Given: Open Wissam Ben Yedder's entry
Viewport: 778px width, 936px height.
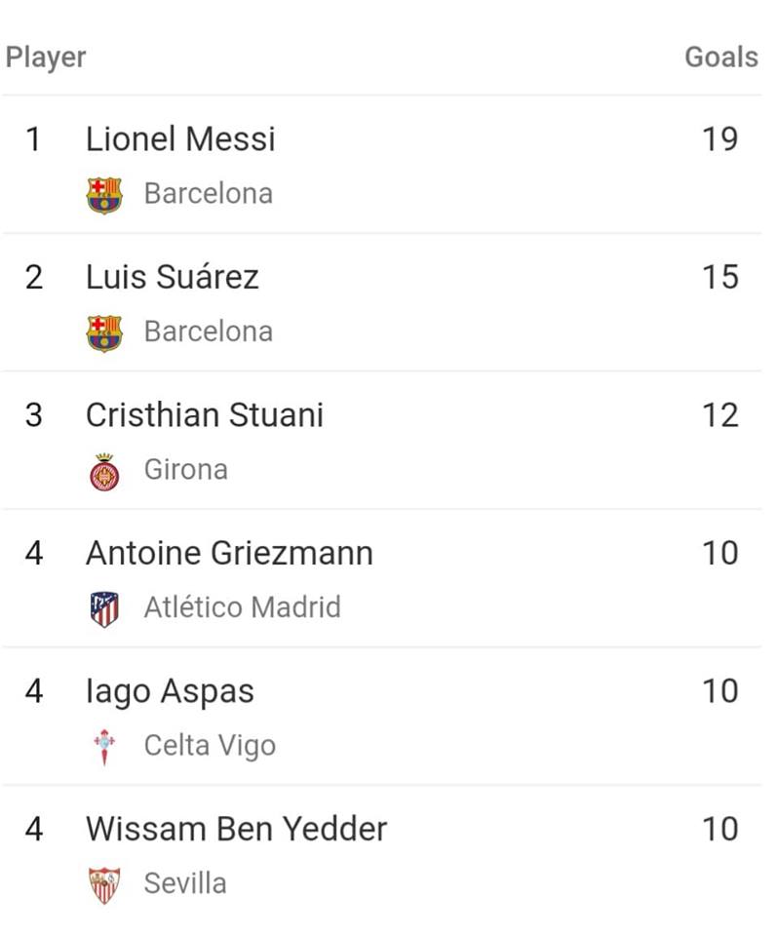Looking at the screenshot, I should pyautogui.click(x=237, y=829).
